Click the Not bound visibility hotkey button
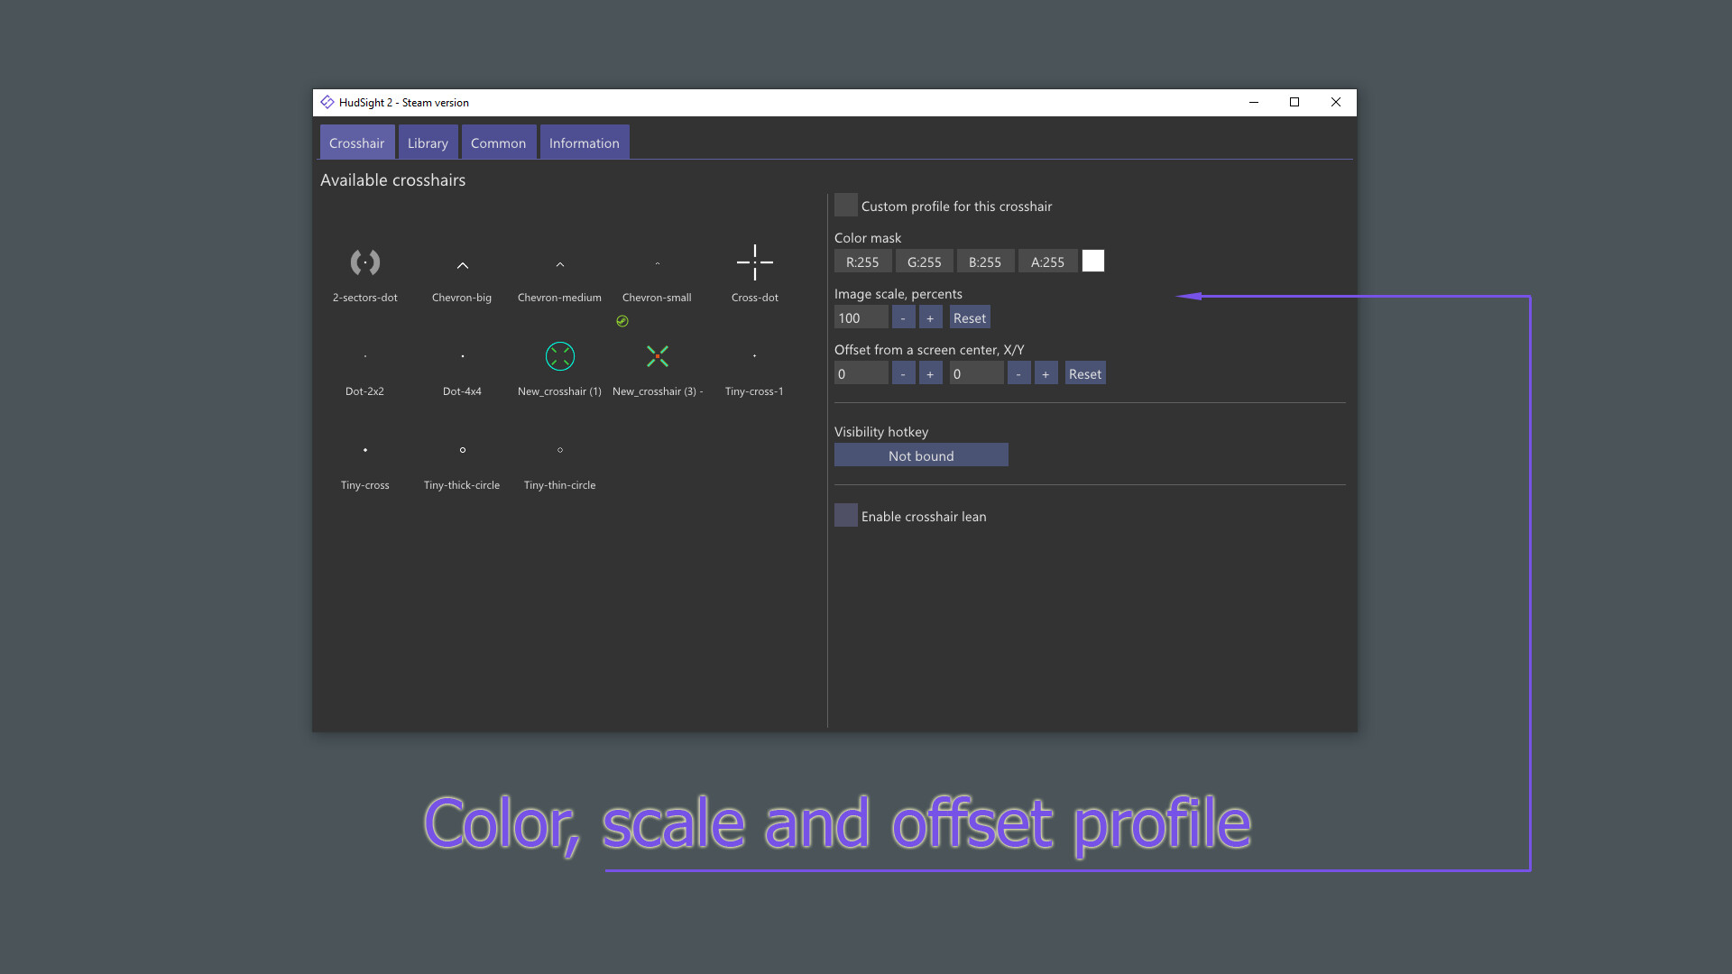Image resolution: width=1732 pixels, height=974 pixels. [x=921, y=455]
